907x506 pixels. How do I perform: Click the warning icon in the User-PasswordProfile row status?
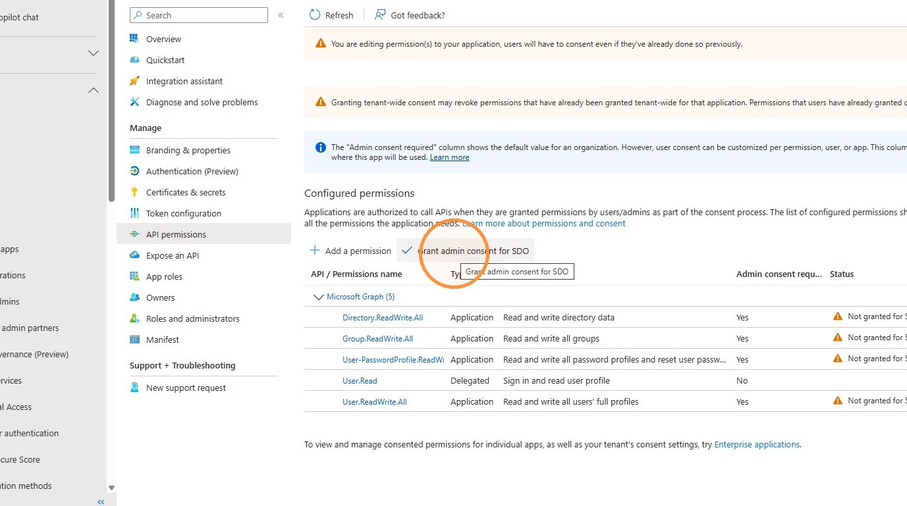(x=838, y=359)
